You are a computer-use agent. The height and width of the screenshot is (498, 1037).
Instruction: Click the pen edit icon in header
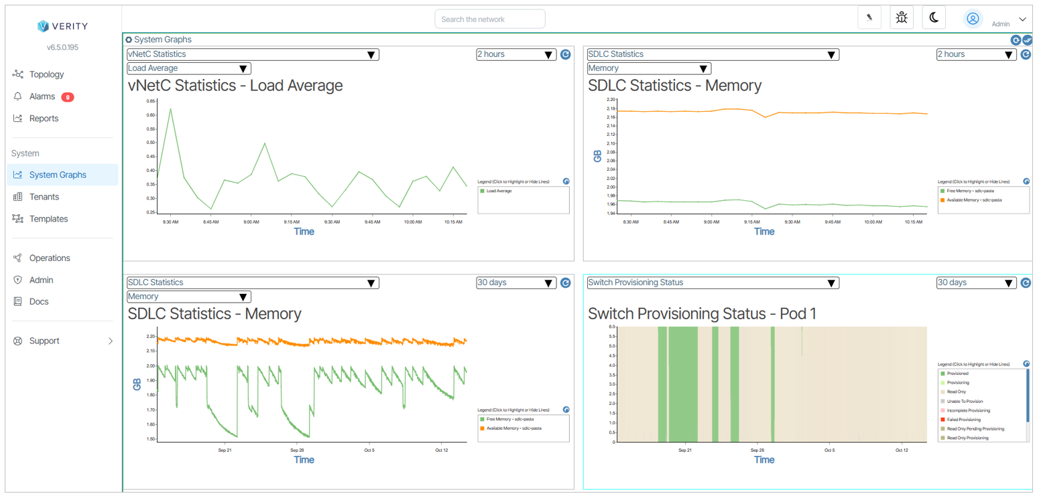(x=869, y=18)
